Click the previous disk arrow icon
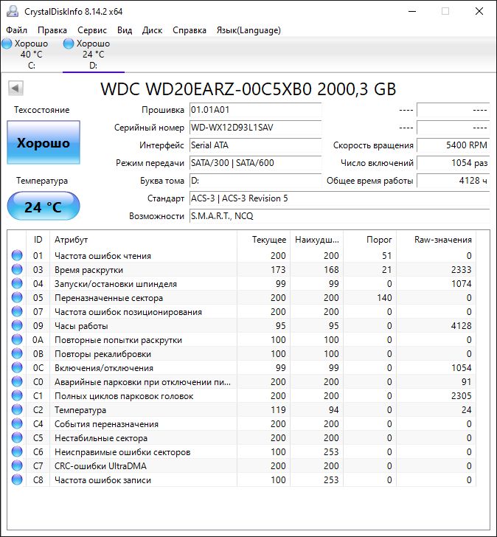 pyautogui.click(x=15, y=89)
